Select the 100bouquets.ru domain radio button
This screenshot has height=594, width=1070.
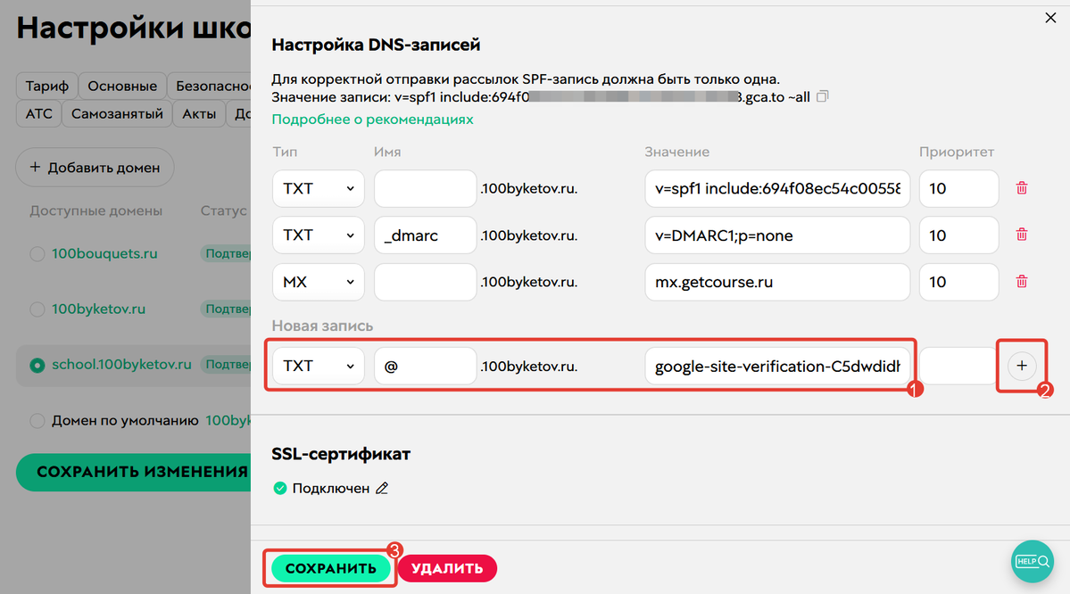pos(37,253)
